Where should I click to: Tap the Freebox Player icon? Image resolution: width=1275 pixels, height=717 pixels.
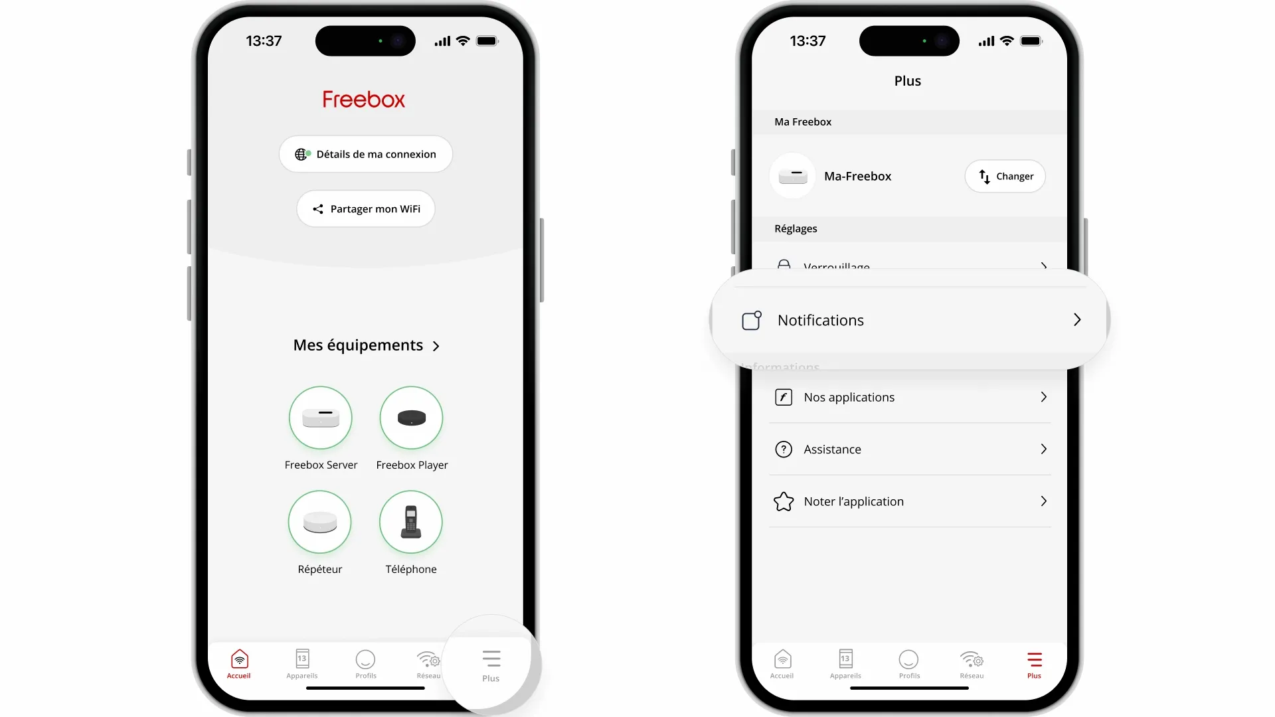coord(410,418)
